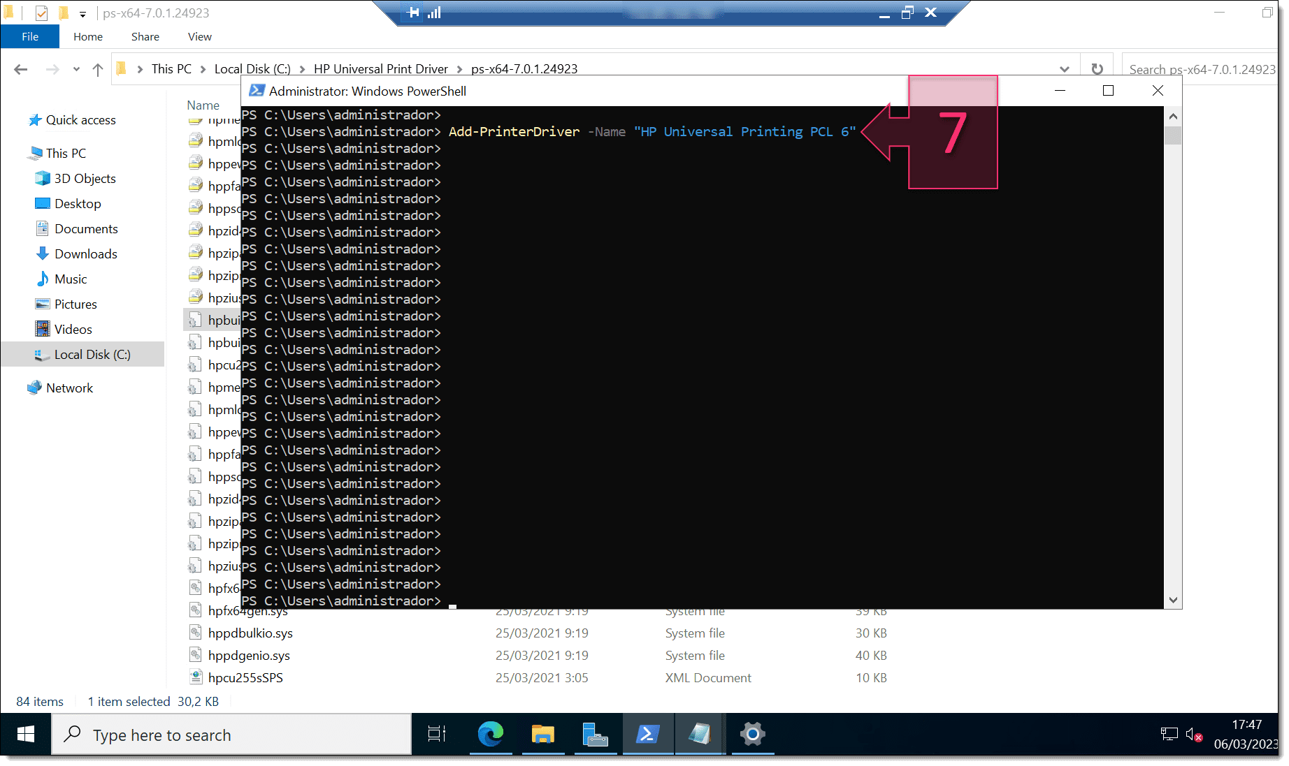Screen dimensions: 1289x766
Task: Open Task View from the taskbar
Action: (x=435, y=734)
